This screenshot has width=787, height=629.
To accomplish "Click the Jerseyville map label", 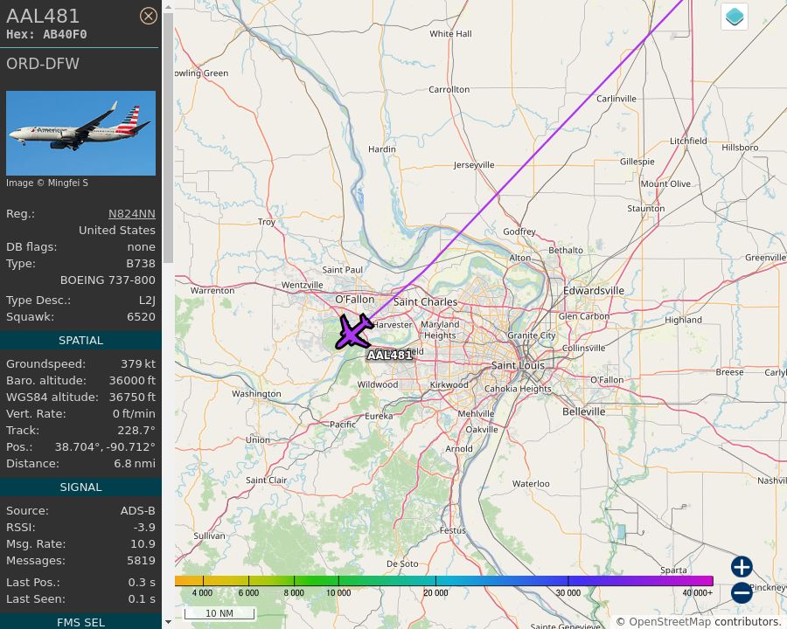I will click(x=474, y=165).
